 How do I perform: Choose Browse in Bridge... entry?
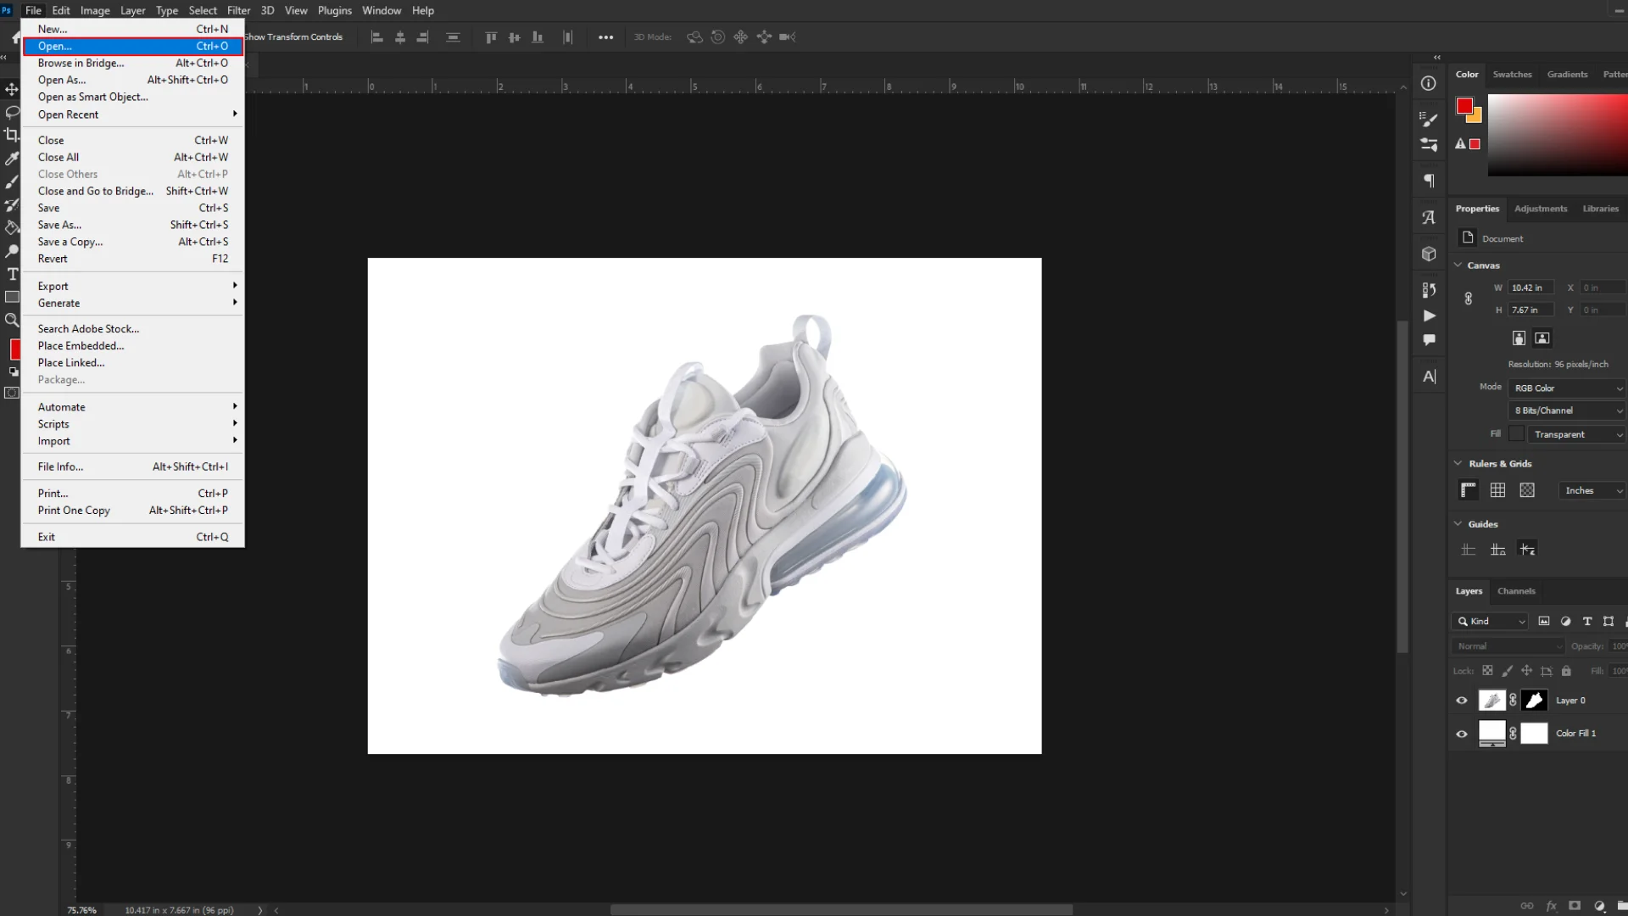click(133, 63)
